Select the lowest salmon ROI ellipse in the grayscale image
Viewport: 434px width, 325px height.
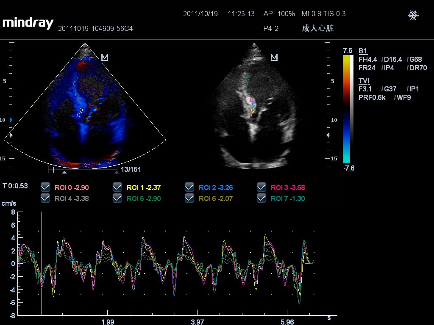point(250,115)
